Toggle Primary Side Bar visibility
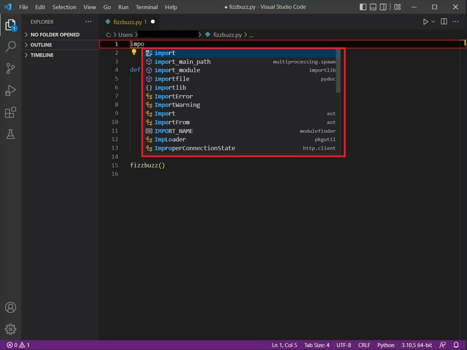This screenshot has height=350, width=467. [x=363, y=7]
